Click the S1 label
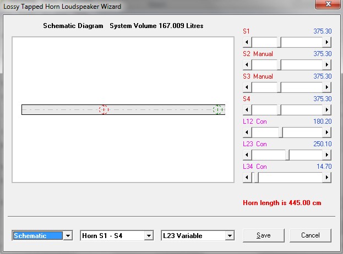Viewport: 343px width, 254px height. tap(246, 31)
